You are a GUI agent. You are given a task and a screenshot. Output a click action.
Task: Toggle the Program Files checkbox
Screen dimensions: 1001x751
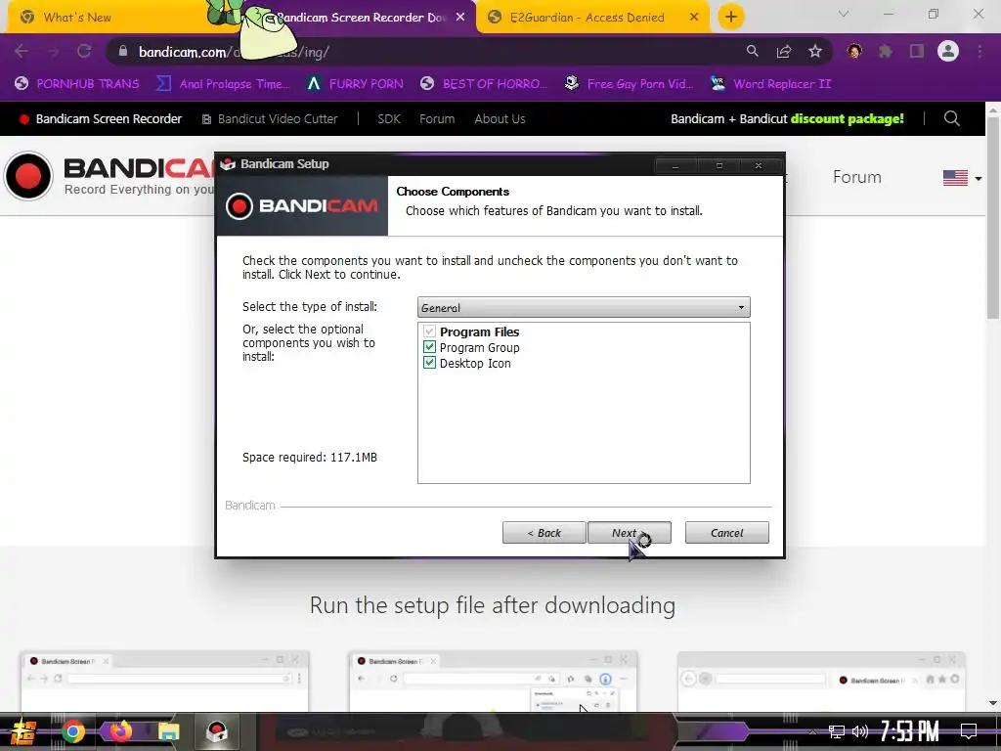click(x=430, y=331)
